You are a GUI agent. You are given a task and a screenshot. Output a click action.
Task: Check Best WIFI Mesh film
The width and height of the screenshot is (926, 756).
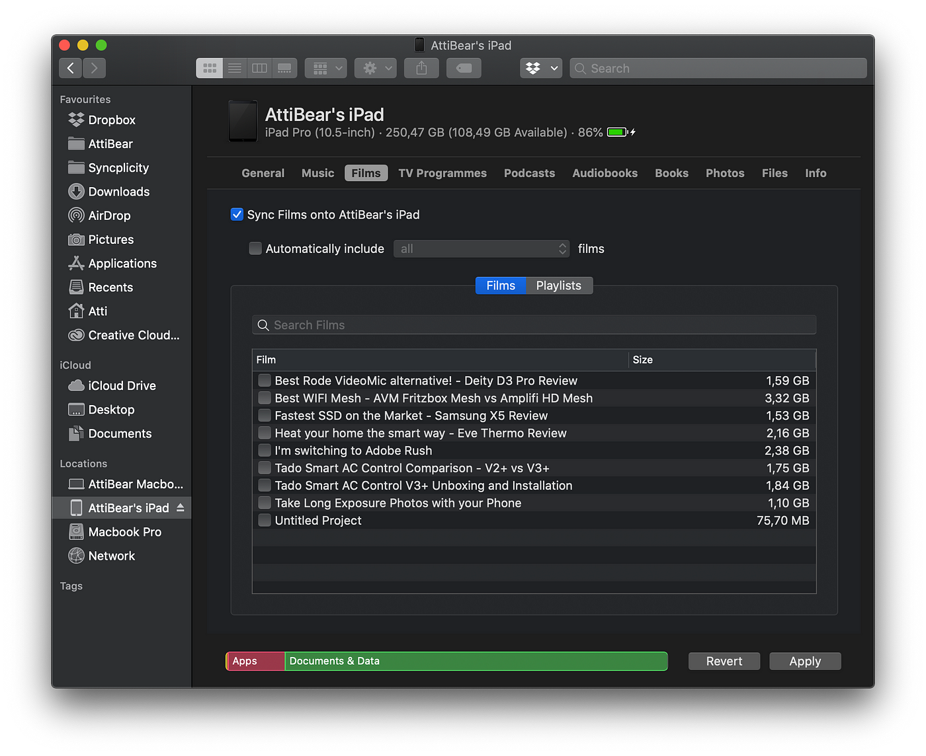[x=265, y=398]
